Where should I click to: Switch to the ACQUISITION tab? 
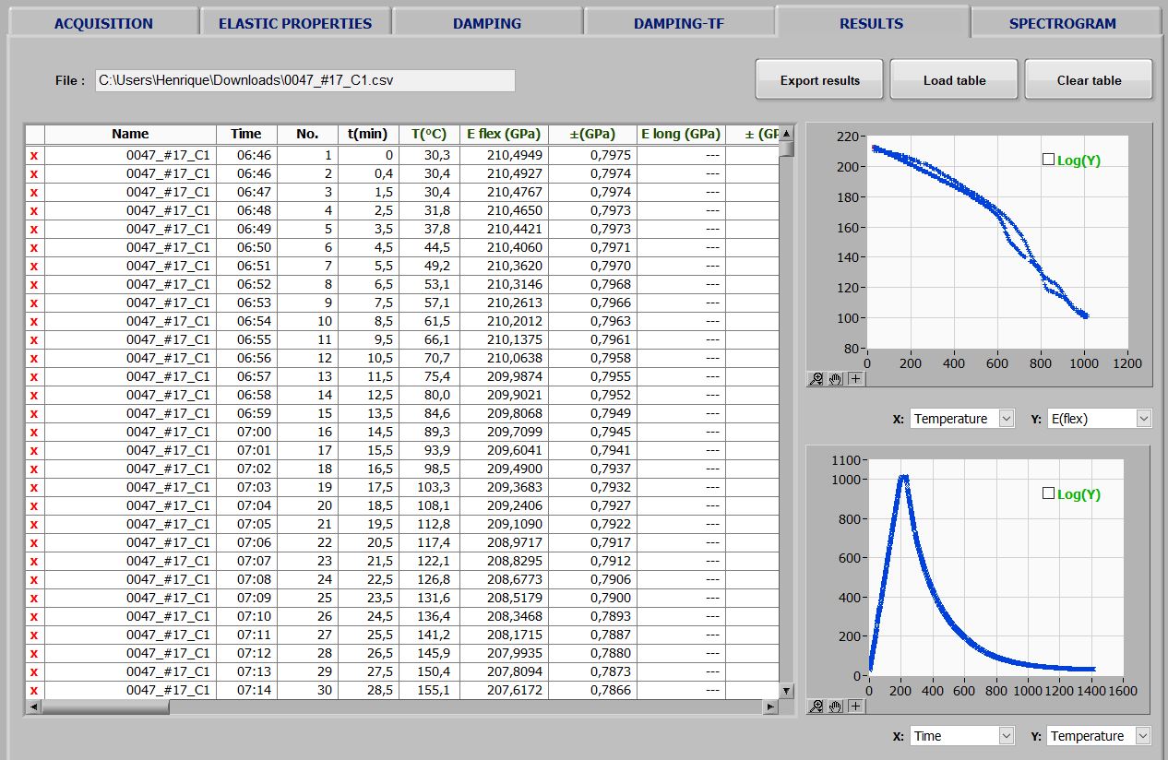click(103, 23)
